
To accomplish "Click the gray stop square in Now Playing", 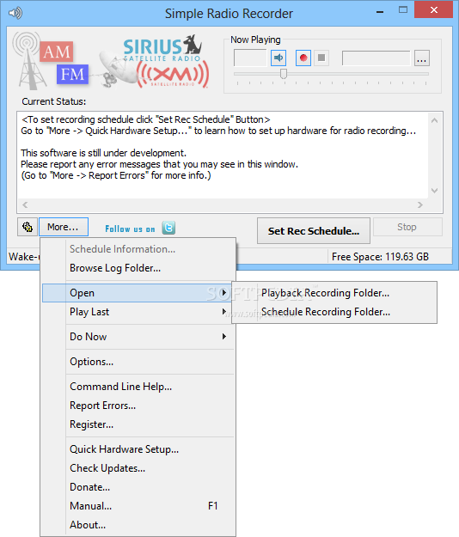I will point(321,58).
